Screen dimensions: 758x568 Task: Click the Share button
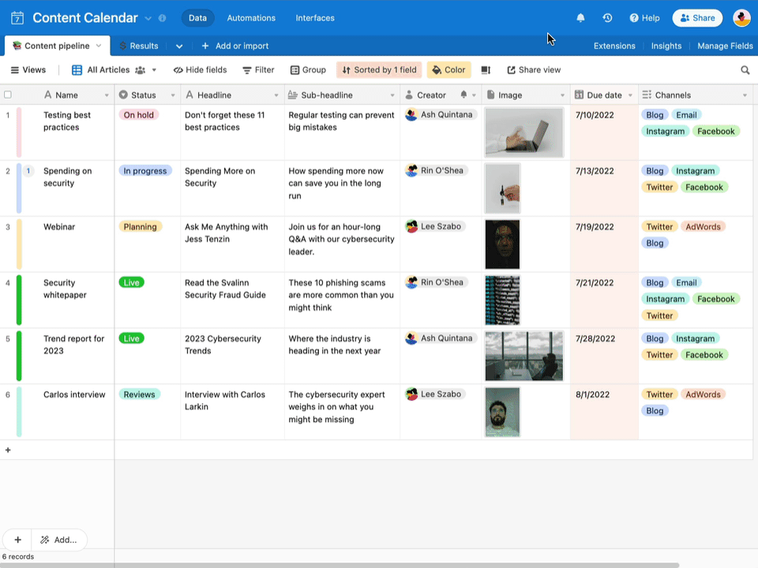pyautogui.click(x=697, y=18)
